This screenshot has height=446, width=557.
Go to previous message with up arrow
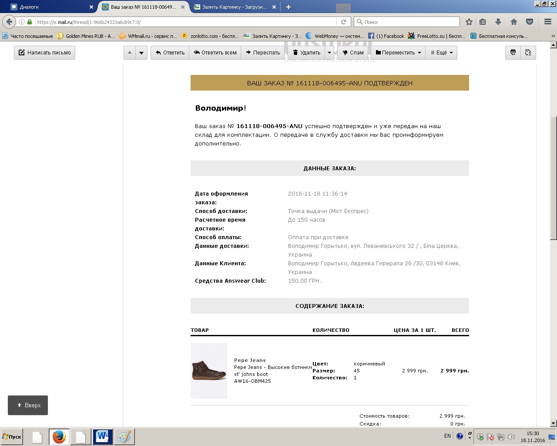(130, 53)
